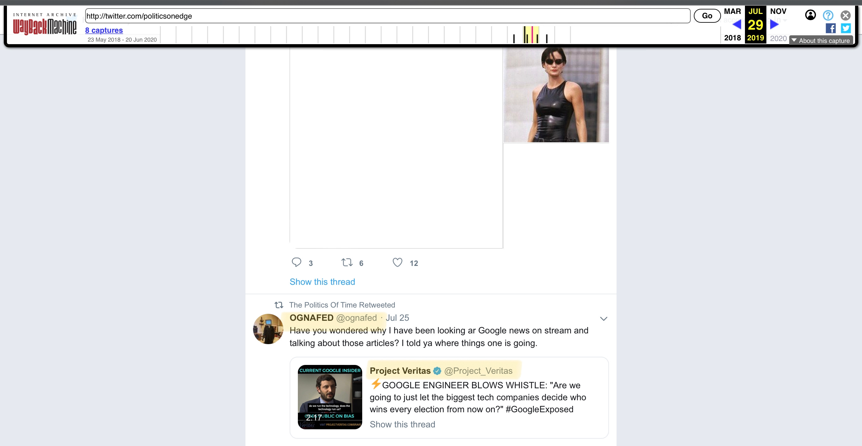Open Project Veritas quoted account name

pyautogui.click(x=400, y=371)
